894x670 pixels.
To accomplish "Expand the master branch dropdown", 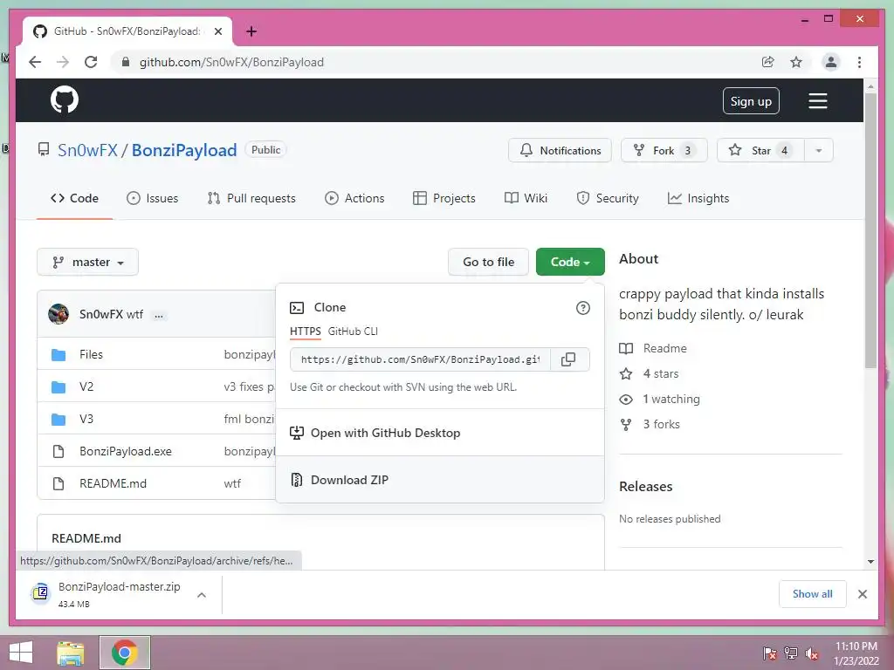I will 88,262.
